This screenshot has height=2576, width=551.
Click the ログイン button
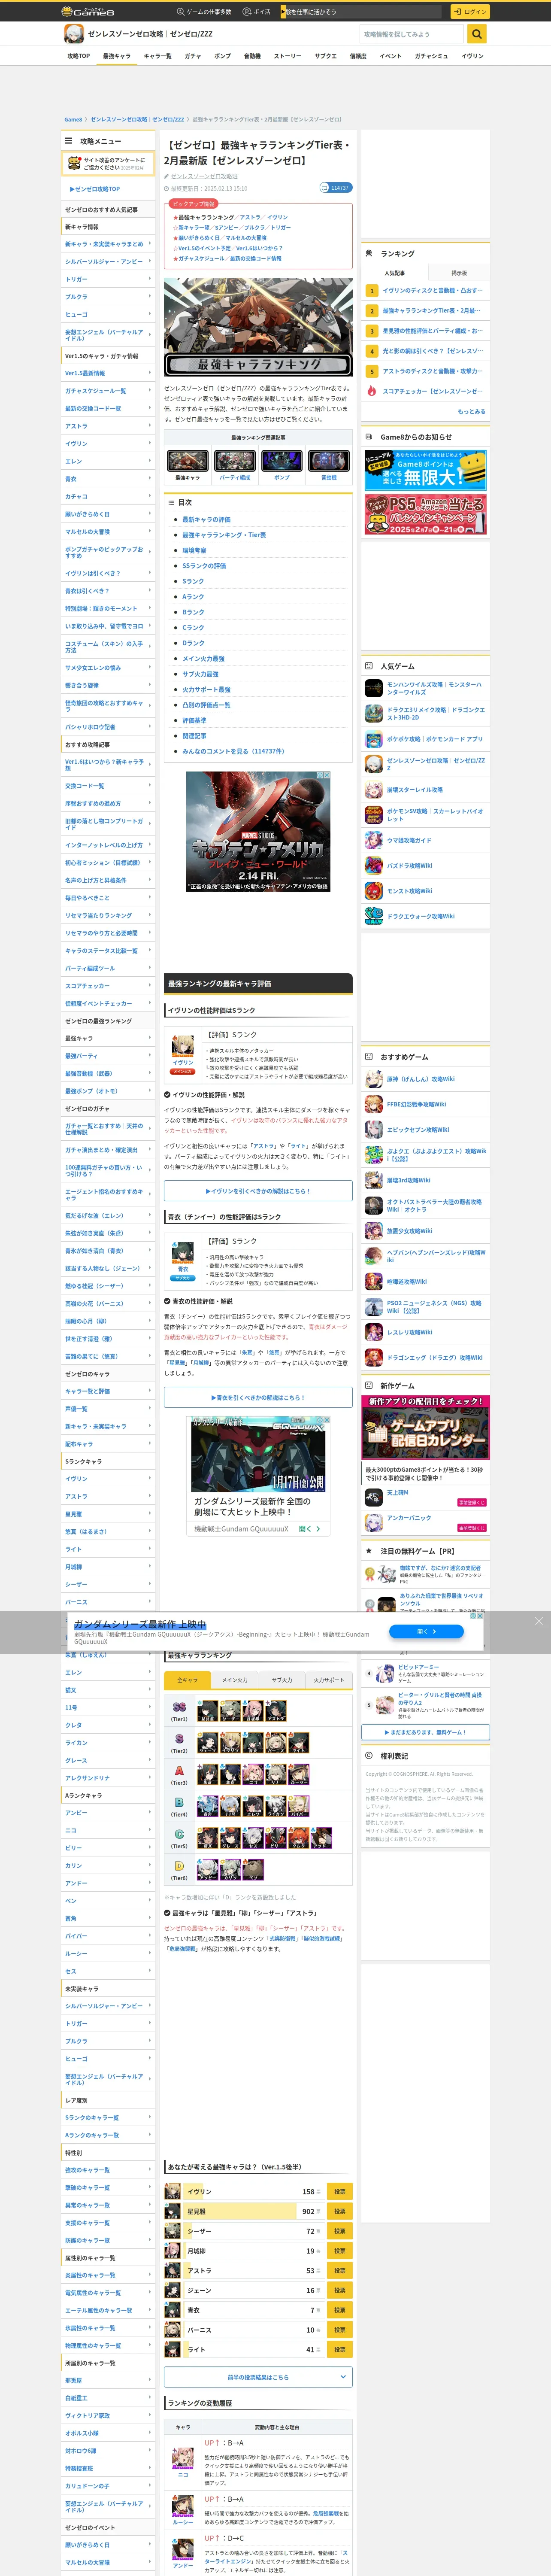[469, 12]
